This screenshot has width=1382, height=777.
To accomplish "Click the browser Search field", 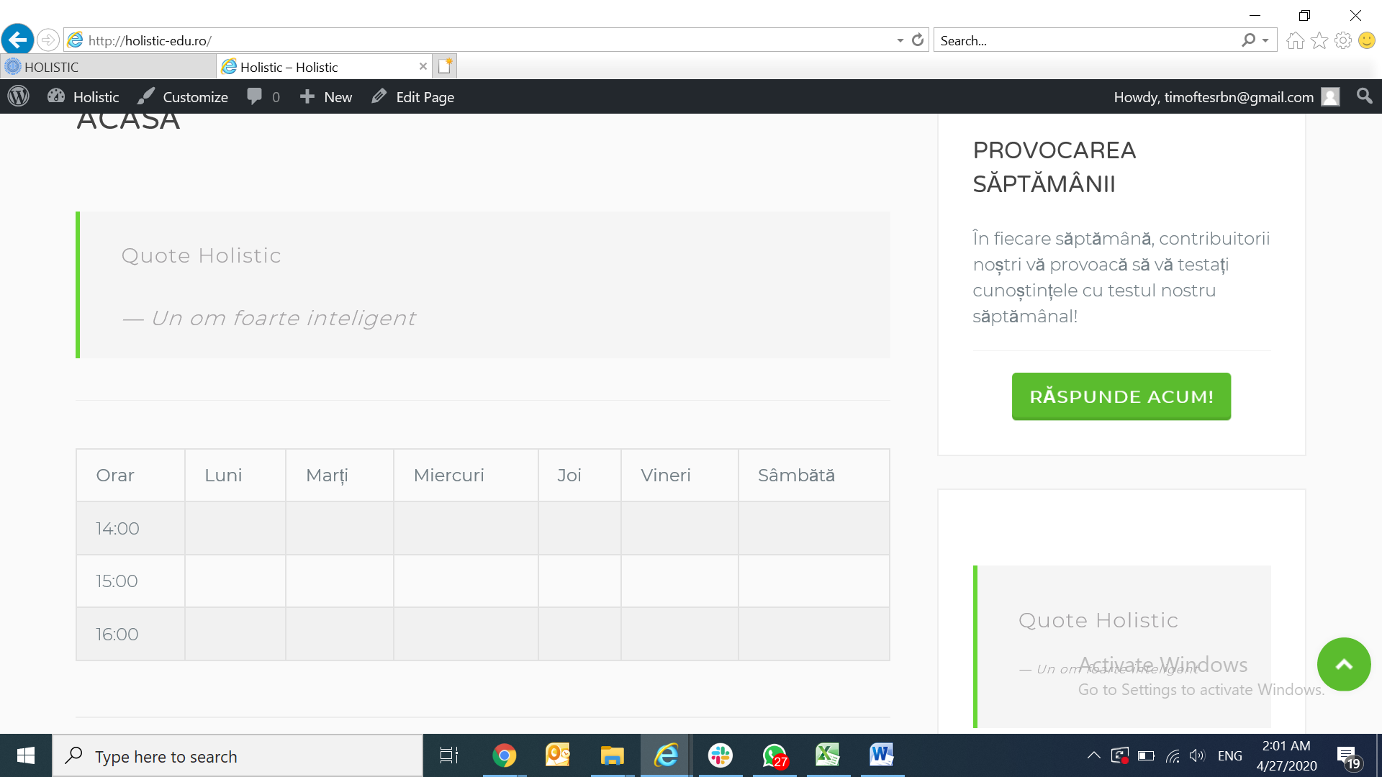I will click(1087, 40).
